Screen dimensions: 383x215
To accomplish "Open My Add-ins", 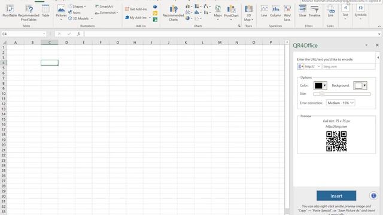I will (136, 17).
